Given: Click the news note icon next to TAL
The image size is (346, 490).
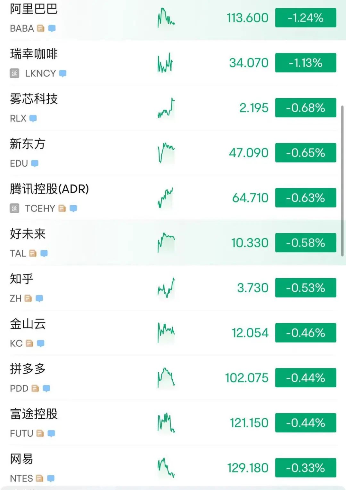Looking at the screenshot, I should (33, 254).
